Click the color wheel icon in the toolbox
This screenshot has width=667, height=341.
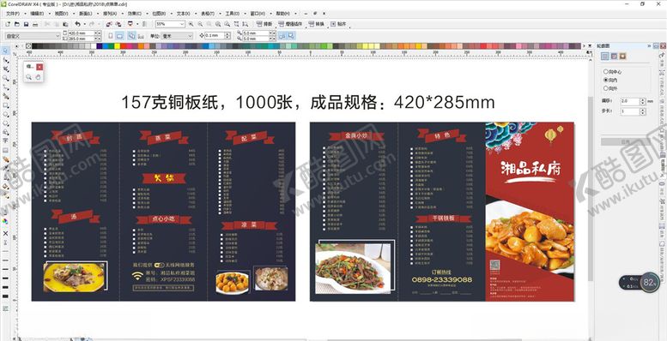click(x=5, y=221)
